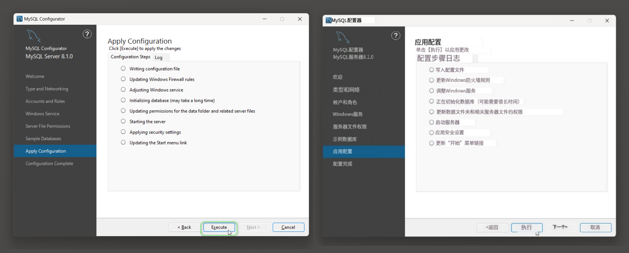Screen dimensions: 629x253
Task: Click dolphin logo in Chinese MySQL配置器 sidebar
Action: (343, 37)
